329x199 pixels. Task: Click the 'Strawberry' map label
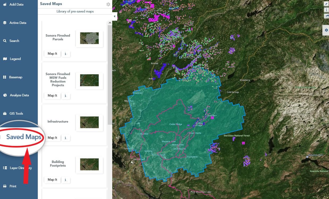(245, 80)
